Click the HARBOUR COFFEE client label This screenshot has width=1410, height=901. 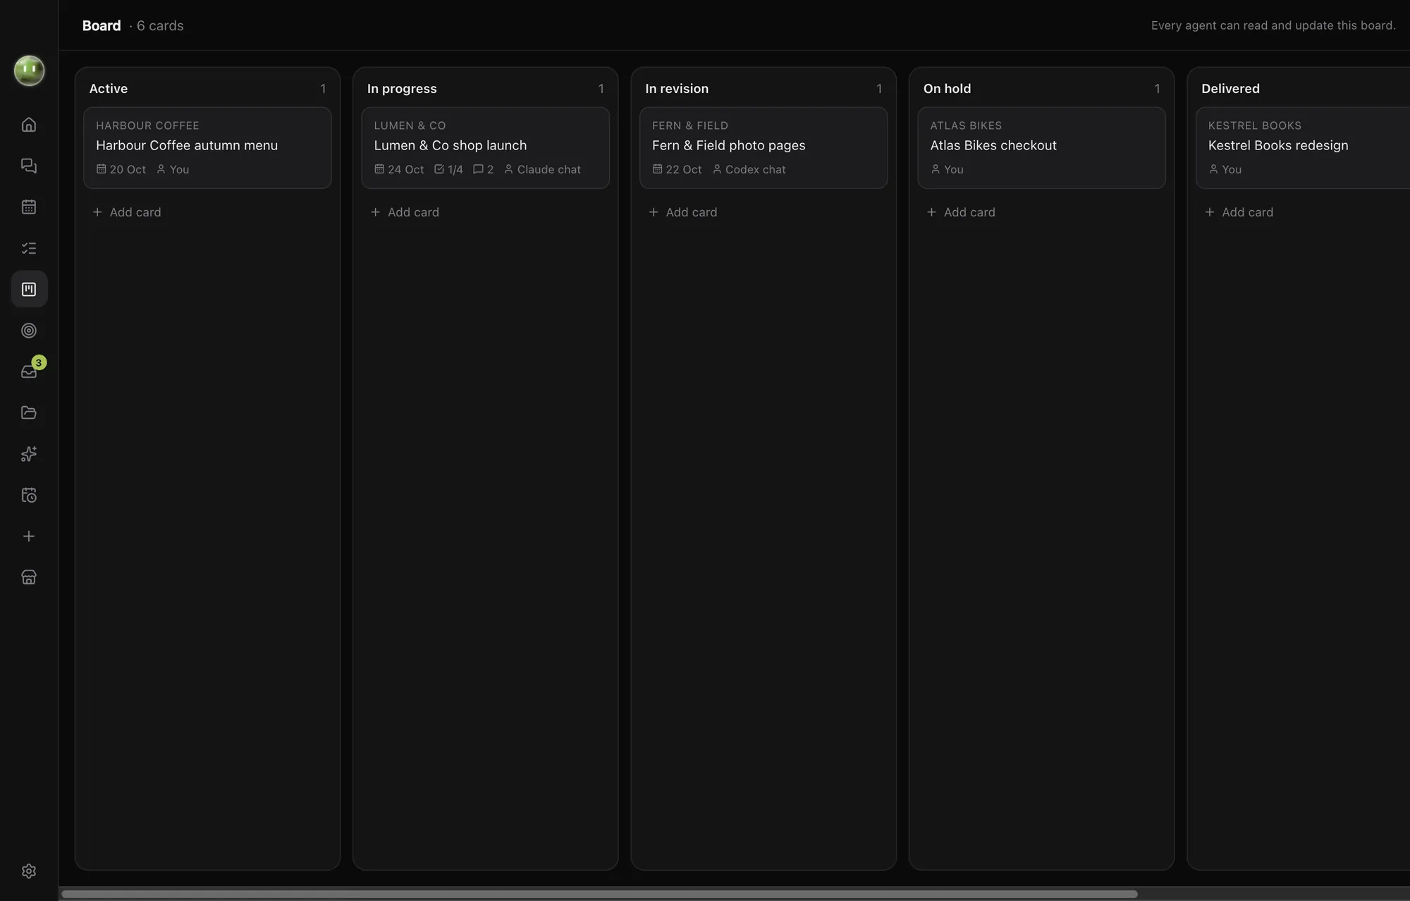[147, 125]
